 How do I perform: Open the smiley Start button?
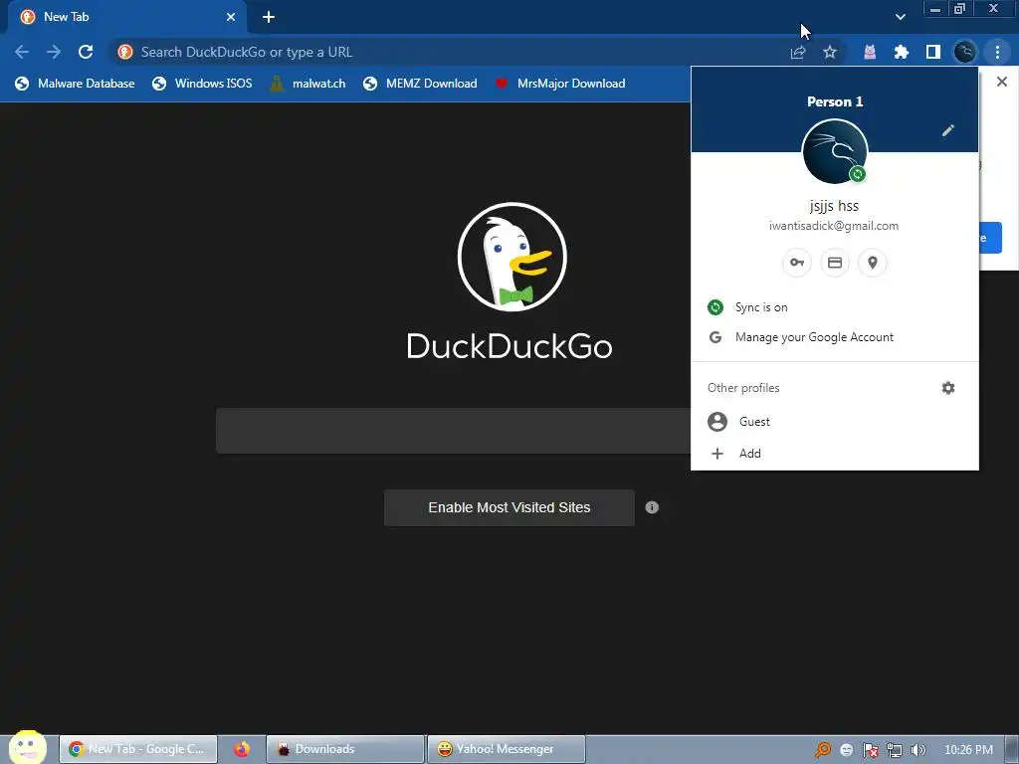click(27, 747)
